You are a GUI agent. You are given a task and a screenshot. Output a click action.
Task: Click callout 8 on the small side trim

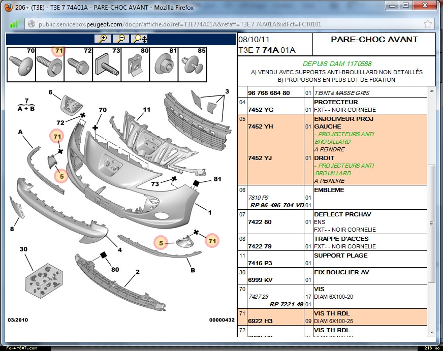(x=12, y=229)
